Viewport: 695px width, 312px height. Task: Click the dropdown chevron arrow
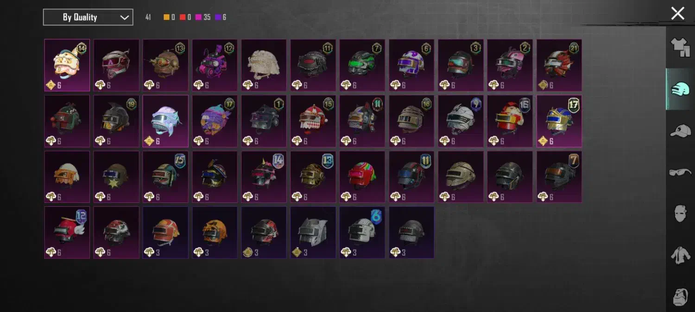[124, 18]
